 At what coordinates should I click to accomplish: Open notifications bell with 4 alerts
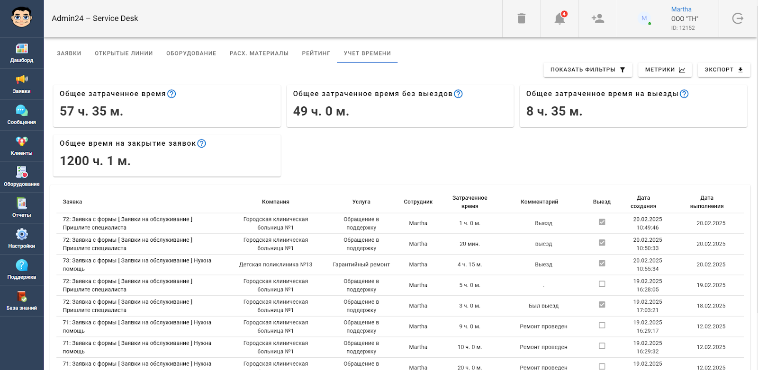click(559, 18)
